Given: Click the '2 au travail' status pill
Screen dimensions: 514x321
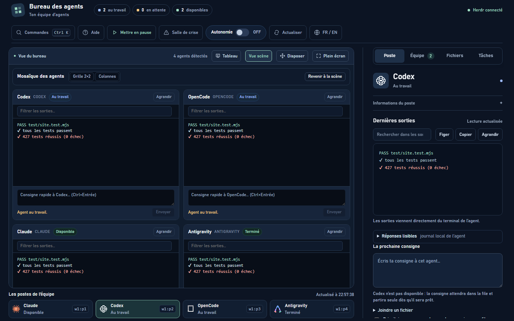Looking at the screenshot, I should pyautogui.click(x=112, y=10).
